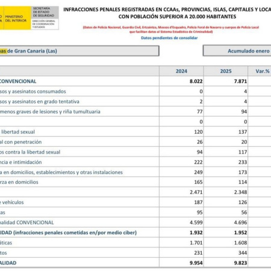Viewport: 271px width, 271px height.
Task: Select the Gran Canaria (Las) selector box
Action: [x=79, y=51]
